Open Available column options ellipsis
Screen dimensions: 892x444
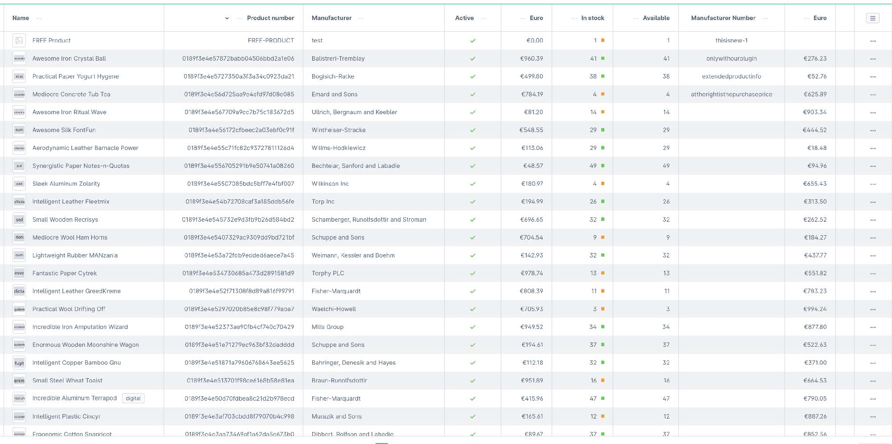pyautogui.click(x=636, y=18)
